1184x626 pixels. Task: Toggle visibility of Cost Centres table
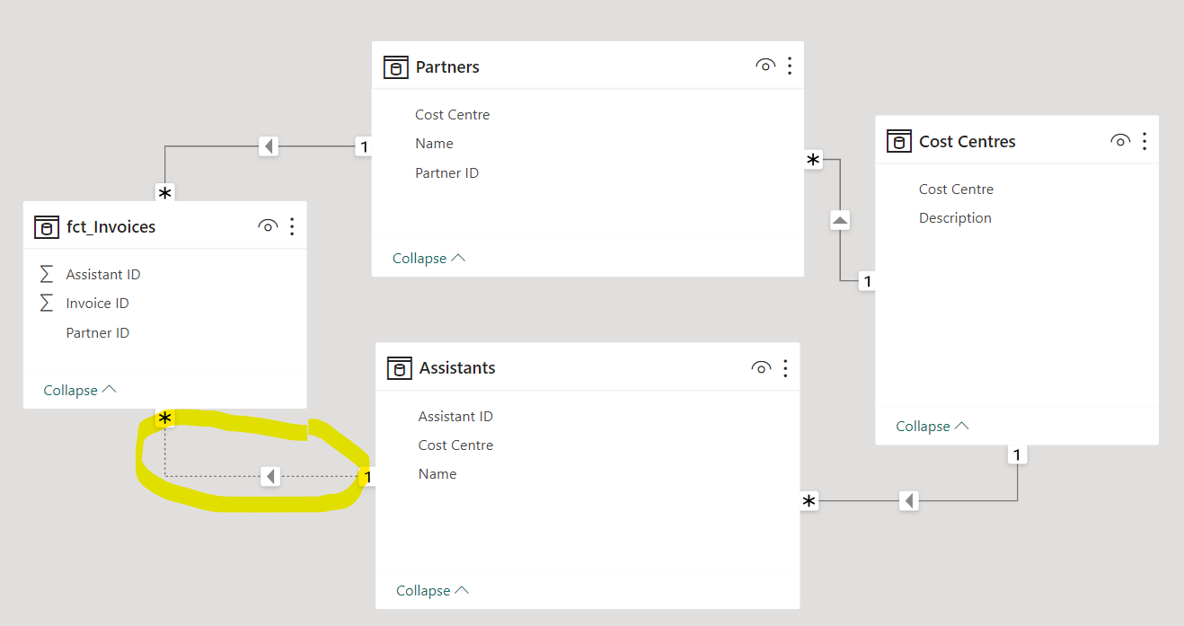(1119, 141)
